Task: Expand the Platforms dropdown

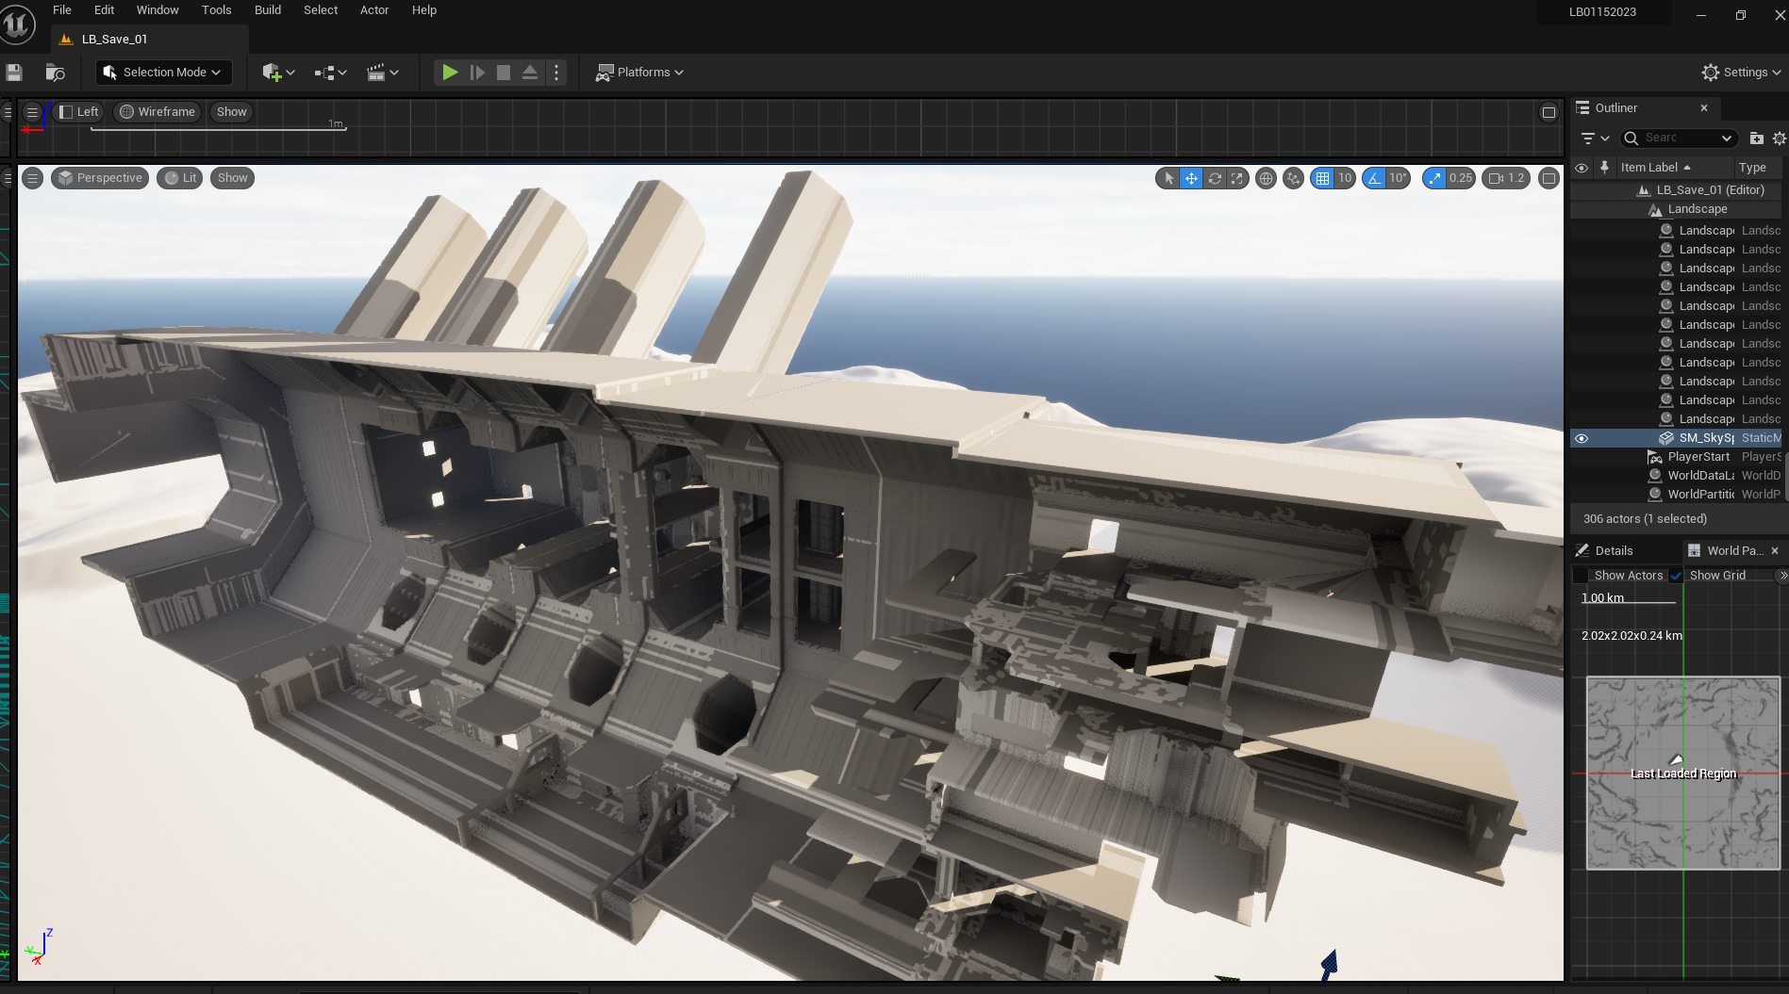Action: pos(639,73)
